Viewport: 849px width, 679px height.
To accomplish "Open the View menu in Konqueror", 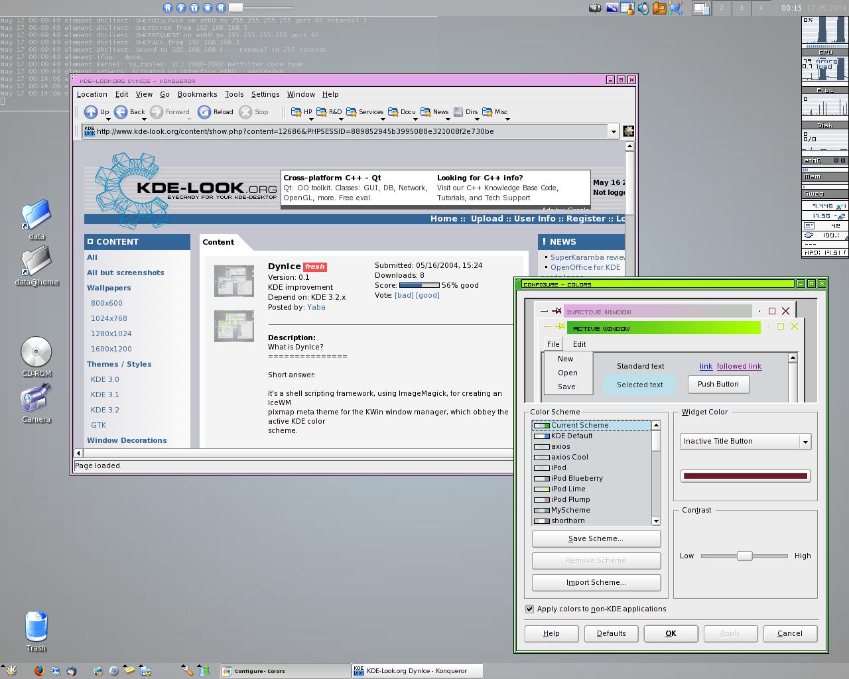I will [144, 94].
